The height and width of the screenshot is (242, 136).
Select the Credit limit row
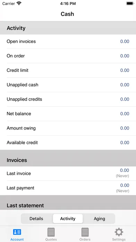[68, 70]
